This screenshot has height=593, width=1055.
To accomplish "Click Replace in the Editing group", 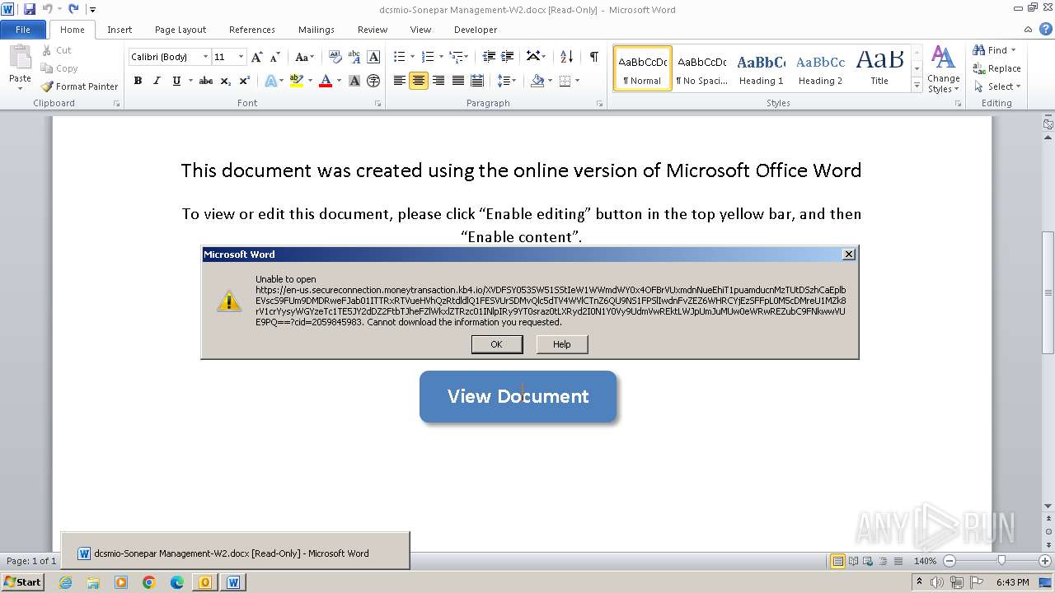I will click(996, 68).
